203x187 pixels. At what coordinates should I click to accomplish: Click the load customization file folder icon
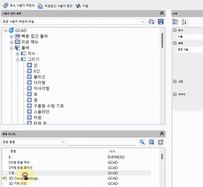(x=152, y=22)
